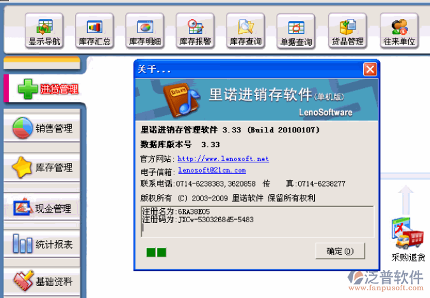This screenshot has height=298, width=430.
Task: Visit the http://www.lenosoft.net website link
Action: (223, 159)
